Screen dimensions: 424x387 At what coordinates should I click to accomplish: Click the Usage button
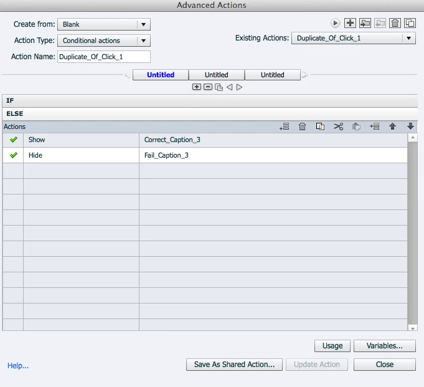pos(332,346)
